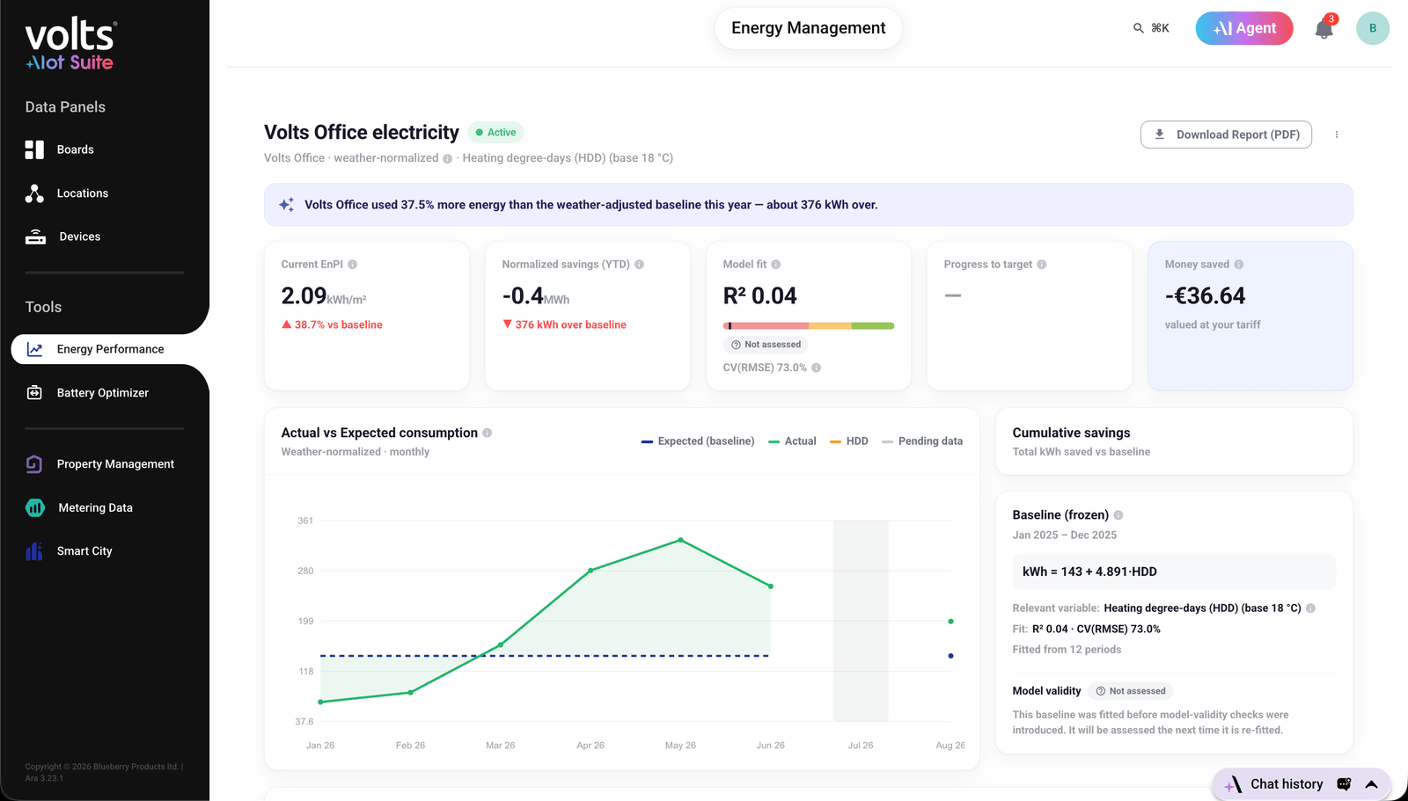The image size is (1408, 801).
Task: Click the Not assessed badge under Model fit
Action: click(x=766, y=345)
